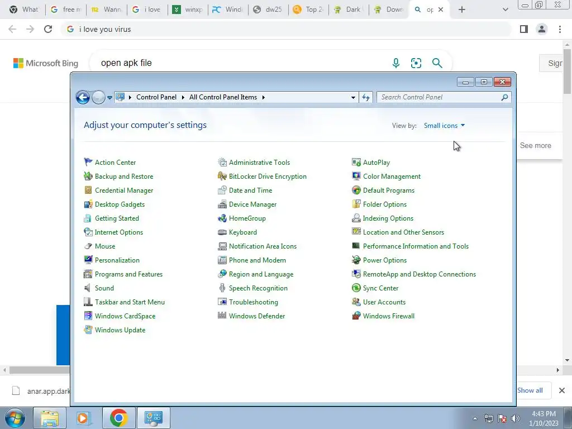Click the Speech Recognition microphone icon
The width and height of the screenshot is (572, 429).
pos(222,288)
